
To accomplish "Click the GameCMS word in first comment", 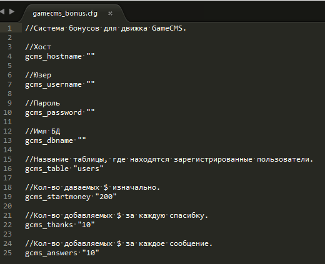I will coord(167,28).
